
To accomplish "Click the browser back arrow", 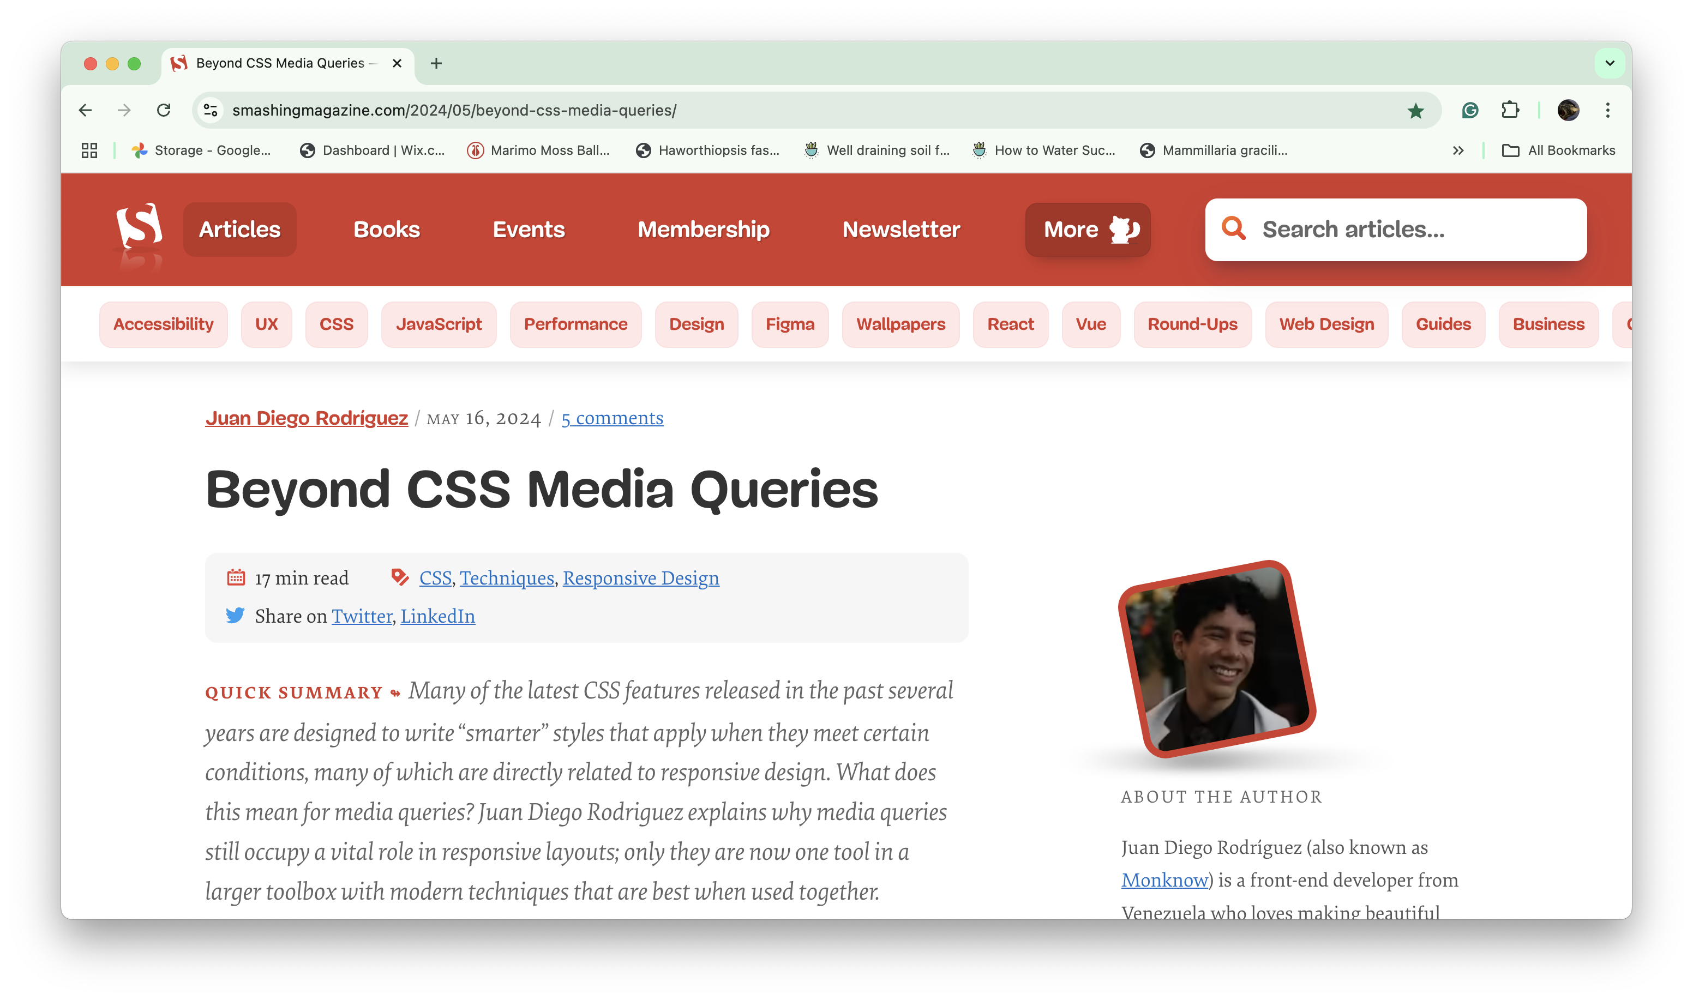I will coord(85,110).
